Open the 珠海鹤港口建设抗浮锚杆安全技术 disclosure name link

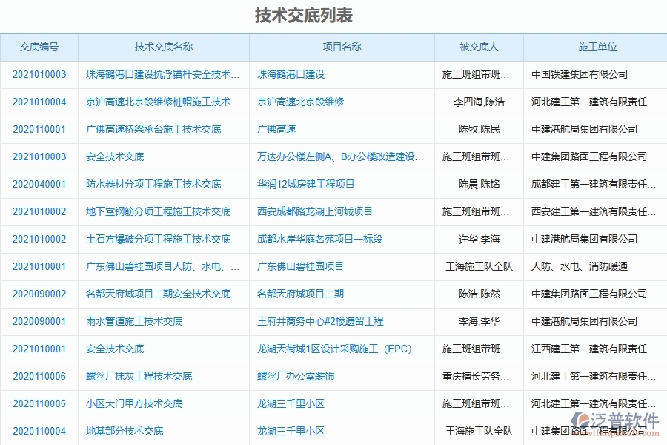tap(163, 74)
